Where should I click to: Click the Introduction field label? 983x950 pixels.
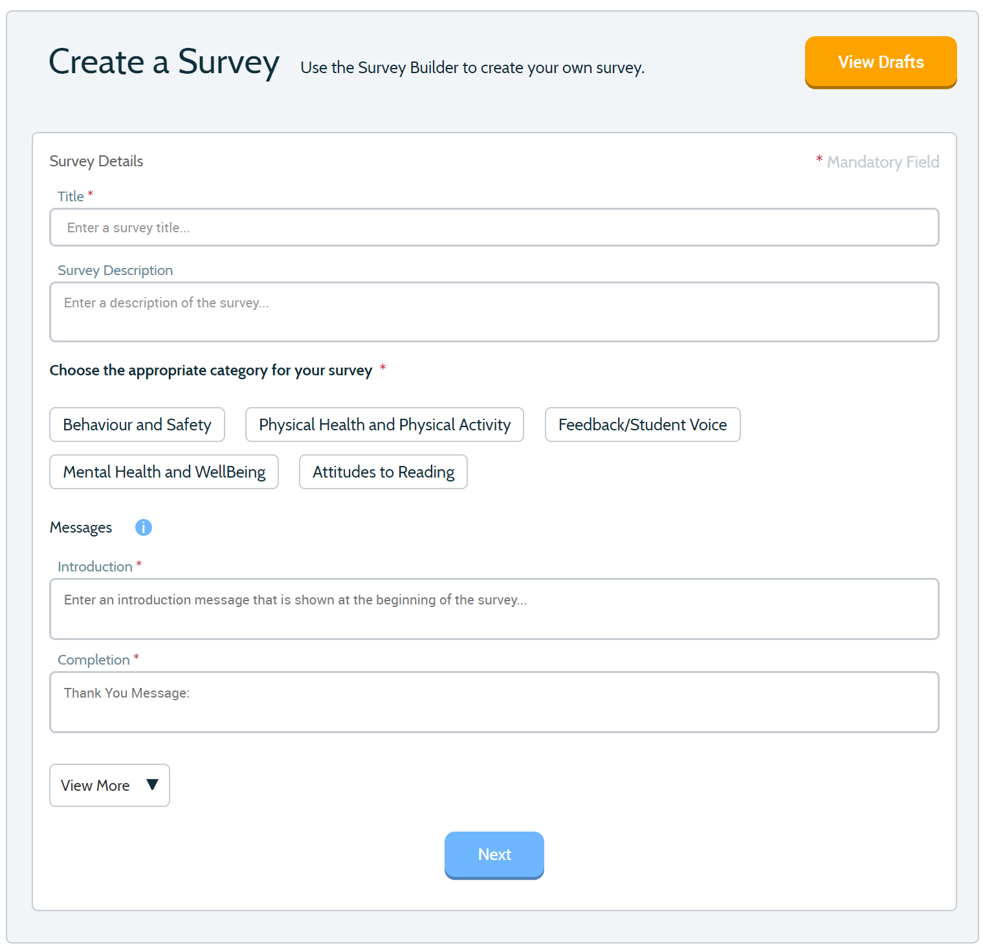[x=95, y=567]
